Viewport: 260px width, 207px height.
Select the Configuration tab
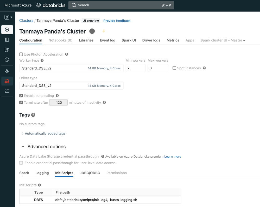[31, 40]
